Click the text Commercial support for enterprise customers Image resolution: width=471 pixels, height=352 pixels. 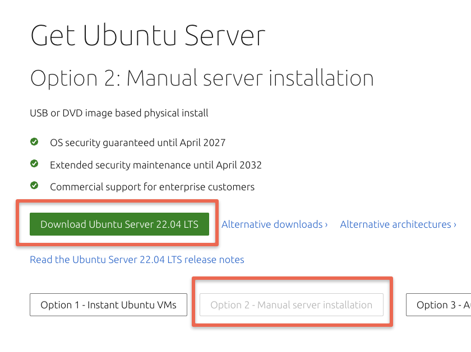[x=152, y=187]
